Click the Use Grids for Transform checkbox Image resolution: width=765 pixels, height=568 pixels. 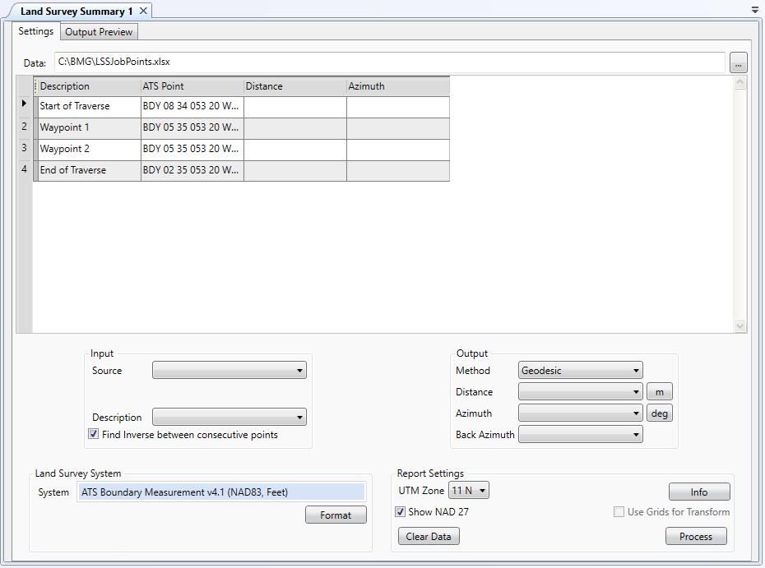point(619,512)
